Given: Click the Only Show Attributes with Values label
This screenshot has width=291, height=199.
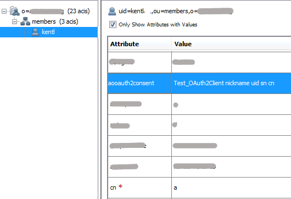Looking at the screenshot, I should [x=158, y=25].
